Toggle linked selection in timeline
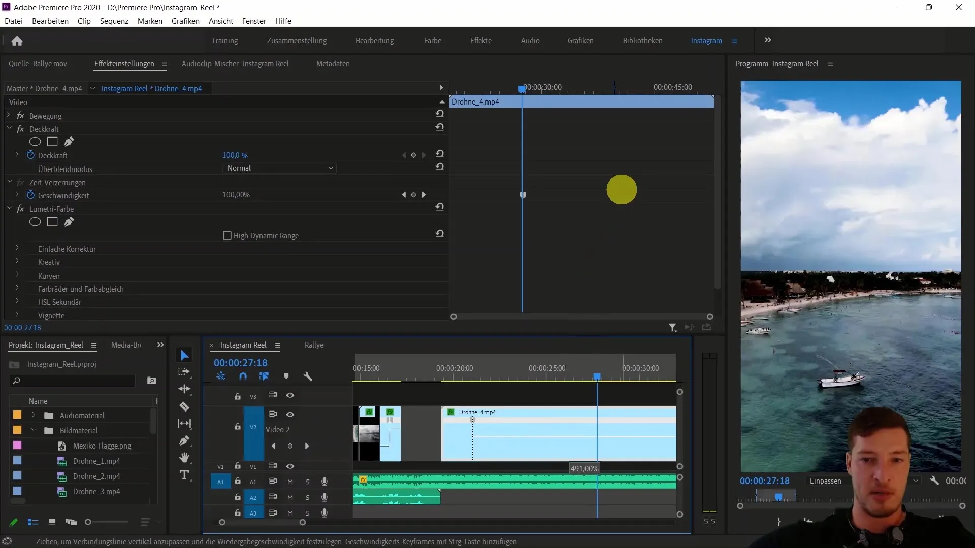Viewport: 975px width, 548px height. point(264,376)
